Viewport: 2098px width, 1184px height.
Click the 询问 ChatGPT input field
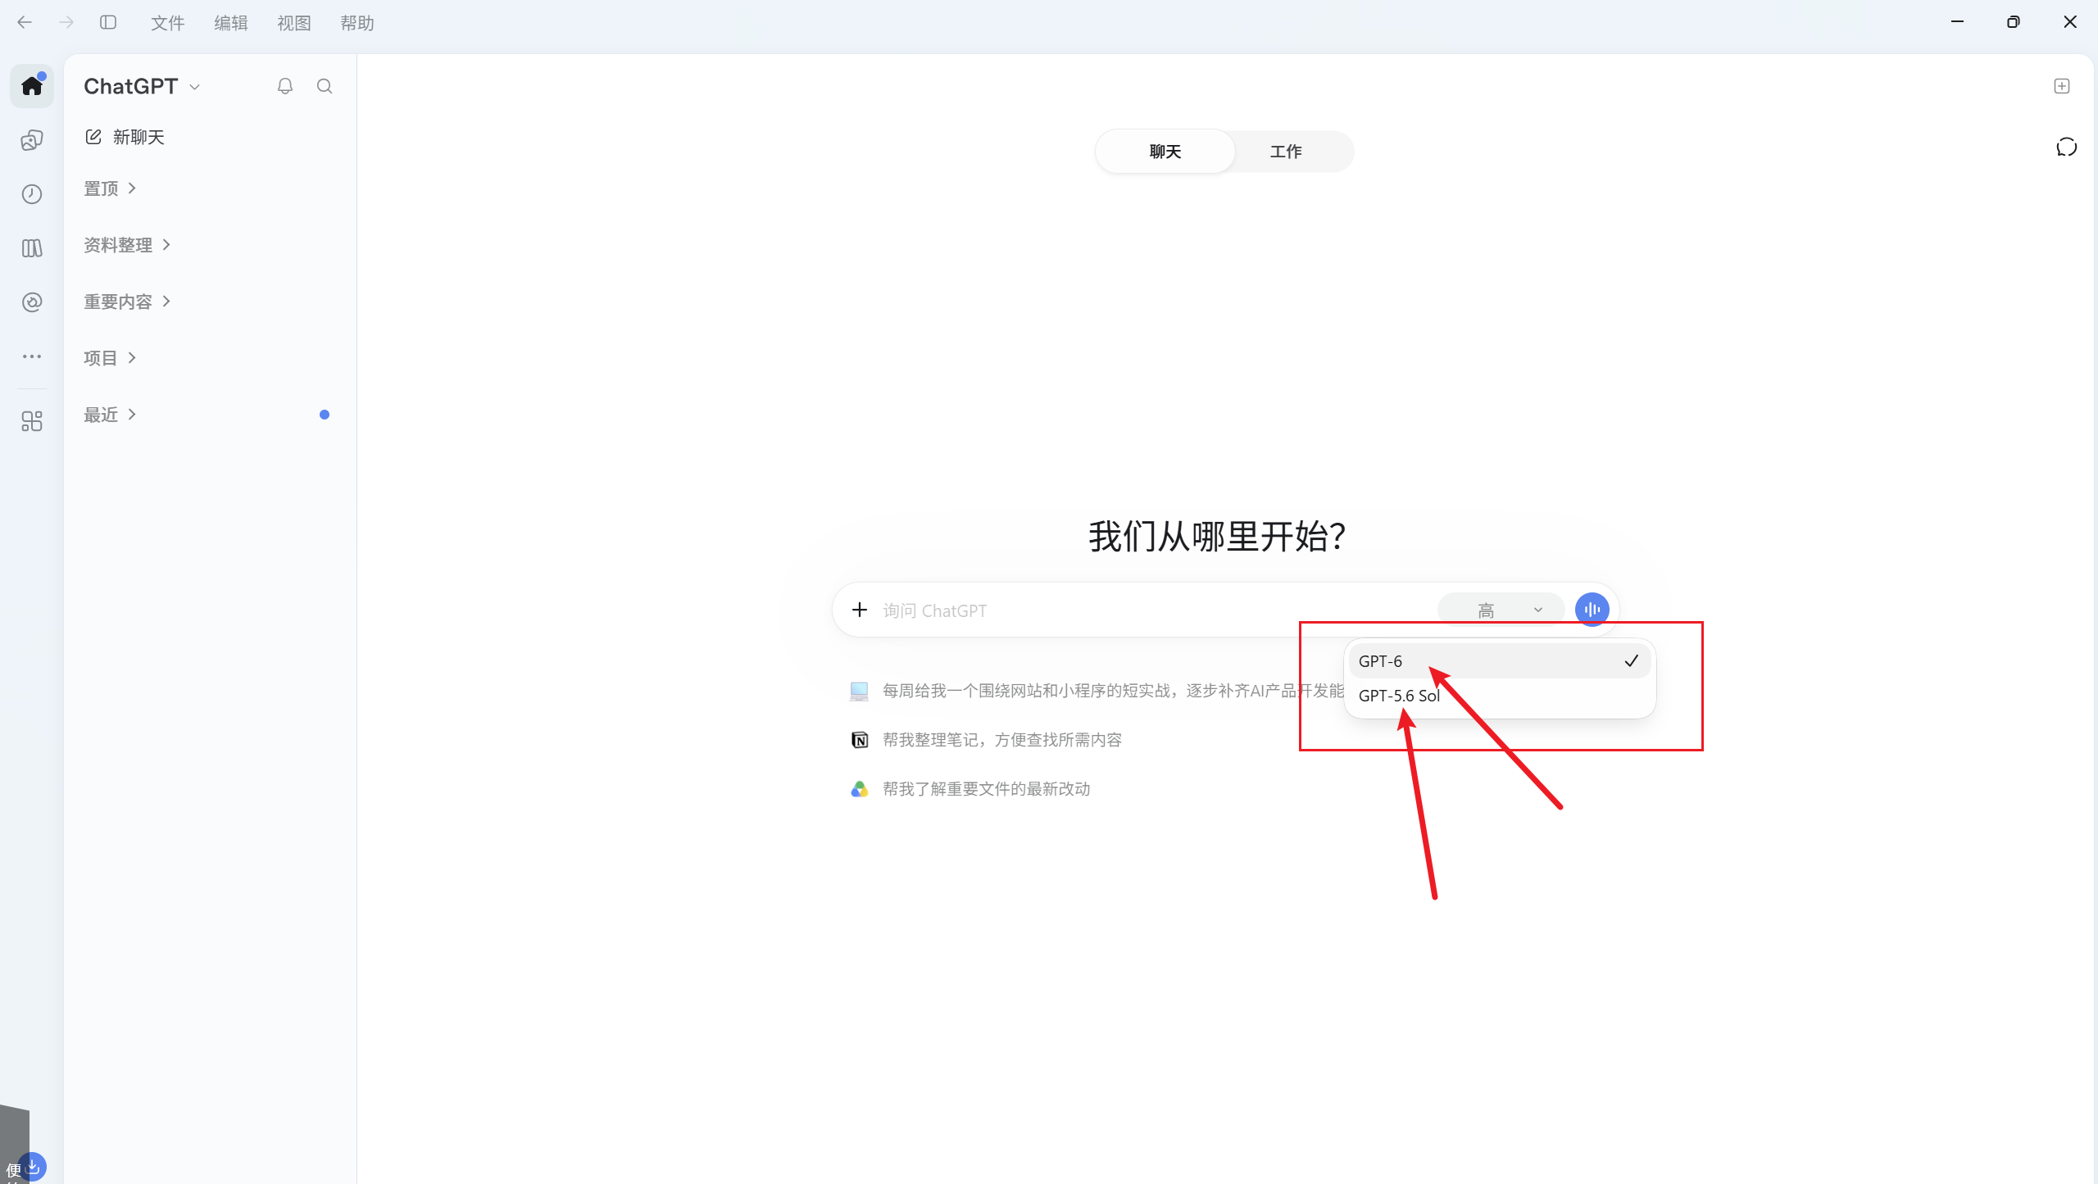pyautogui.click(x=1156, y=610)
